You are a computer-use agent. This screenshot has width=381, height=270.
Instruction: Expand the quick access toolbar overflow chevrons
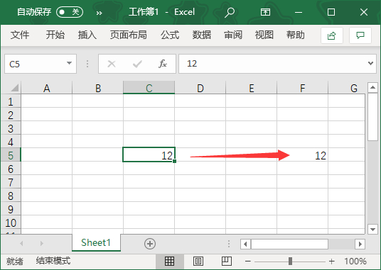pos(99,13)
